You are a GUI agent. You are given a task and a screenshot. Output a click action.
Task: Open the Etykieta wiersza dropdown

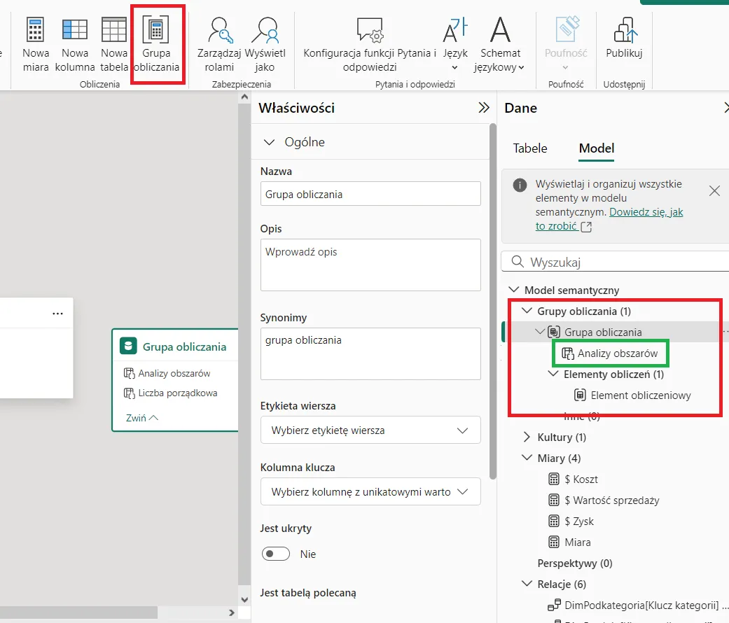370,430
